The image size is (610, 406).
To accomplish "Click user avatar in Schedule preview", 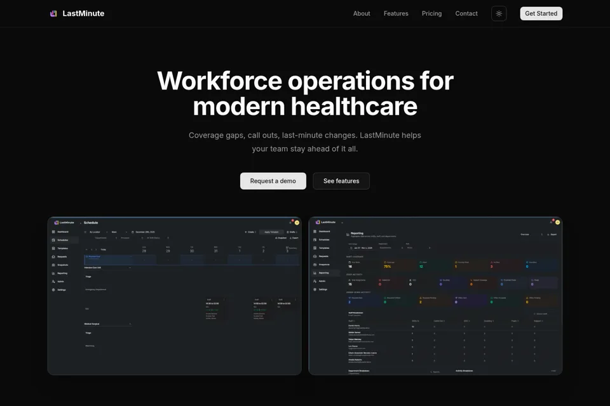I will (297, 223).
